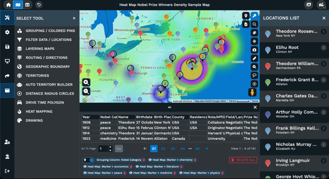Click the Go button for page navigation
The height and width of the screenshot is (179, 329).
119,149
